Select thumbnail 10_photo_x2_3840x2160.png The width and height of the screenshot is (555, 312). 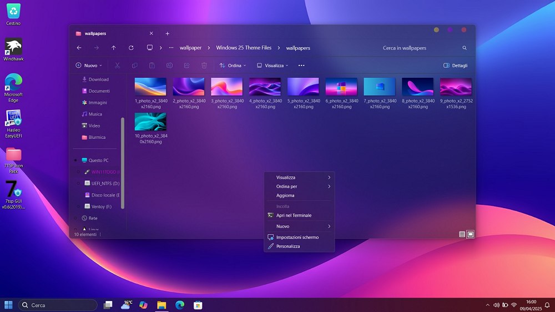(x=151, y=128)
